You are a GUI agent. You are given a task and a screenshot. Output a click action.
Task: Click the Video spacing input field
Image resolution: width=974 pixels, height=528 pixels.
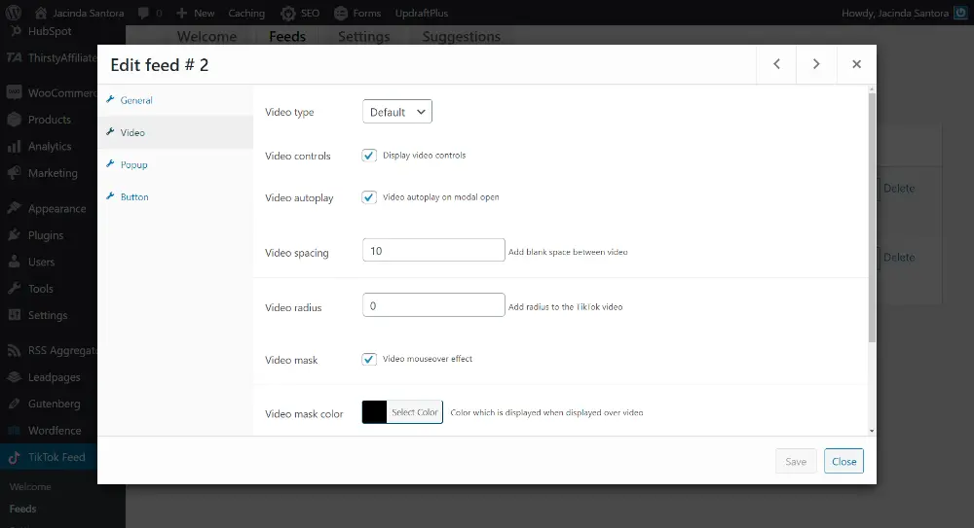[x=433, y=251]
